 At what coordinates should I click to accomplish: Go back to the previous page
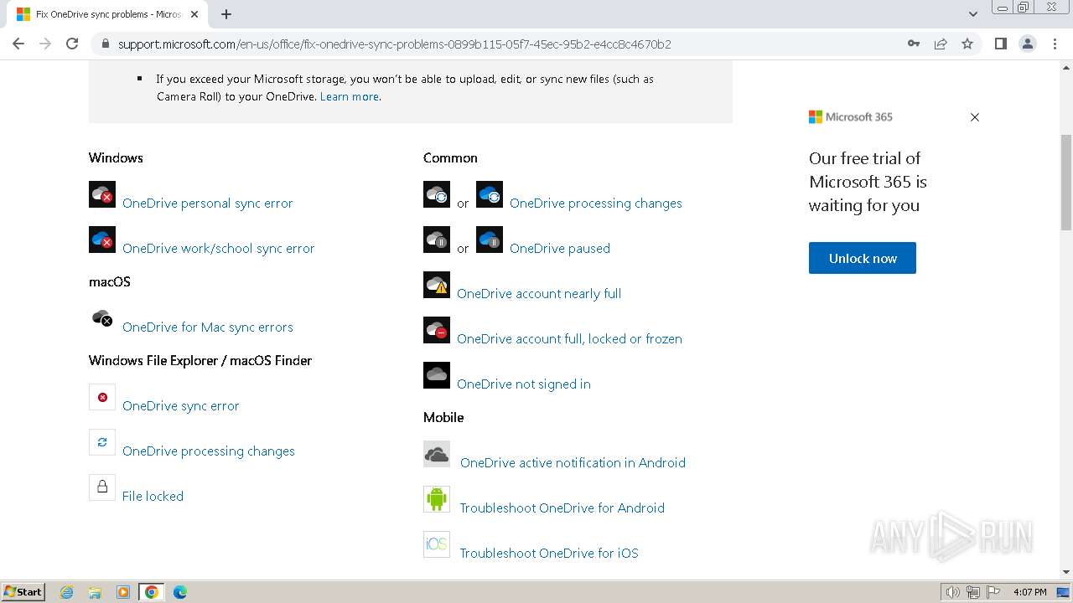pyautogui.click(x=18, y=44)
